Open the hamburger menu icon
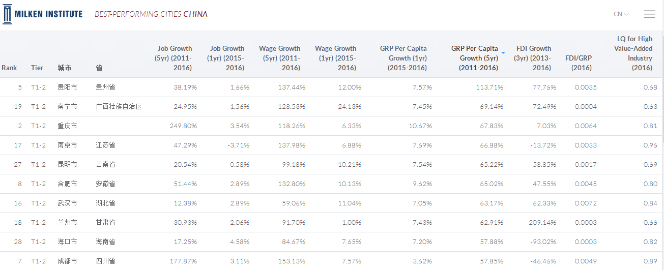664x270 pixels. pos(649,14)
